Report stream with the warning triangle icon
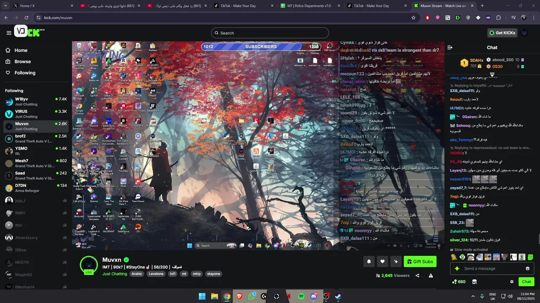 point(431,276)
